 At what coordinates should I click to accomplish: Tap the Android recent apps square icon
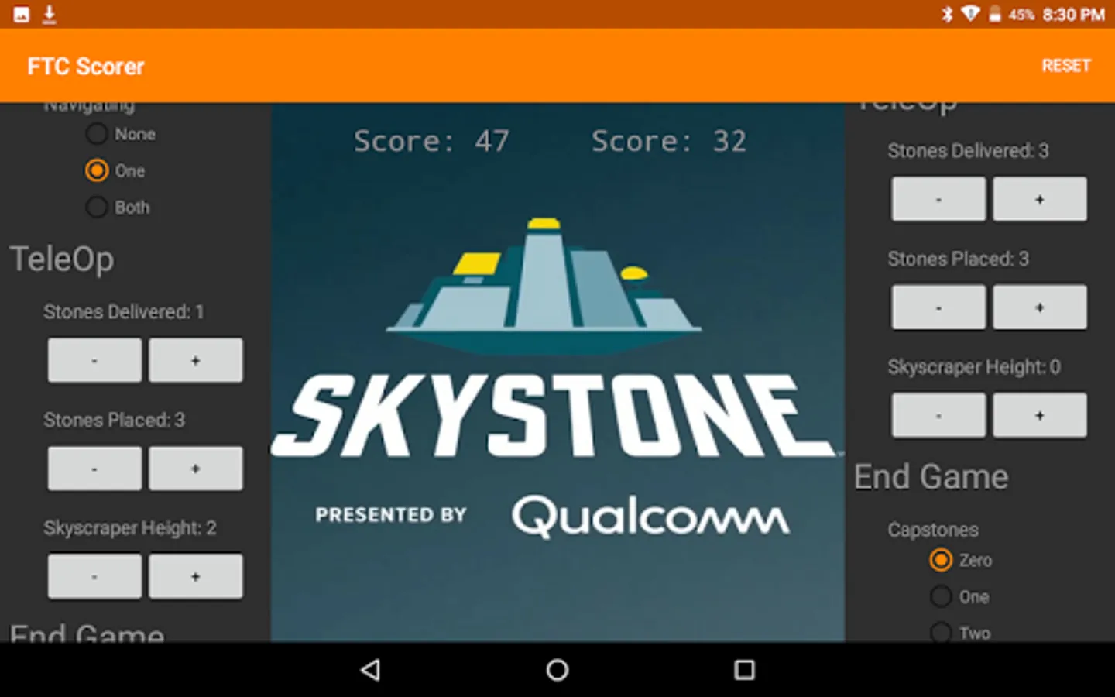coord(744,670)
